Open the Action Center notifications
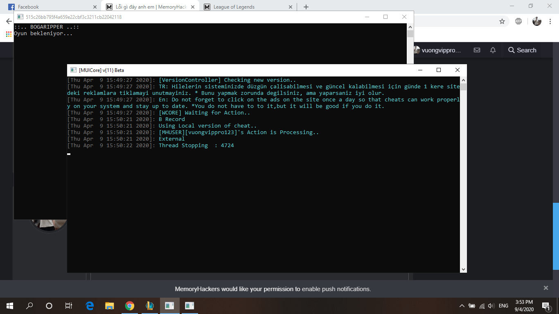 pos(546,305)
